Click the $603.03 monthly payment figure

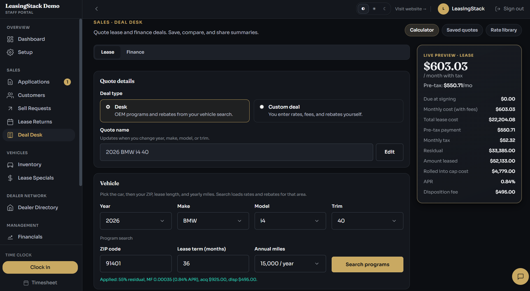(446, 66)
